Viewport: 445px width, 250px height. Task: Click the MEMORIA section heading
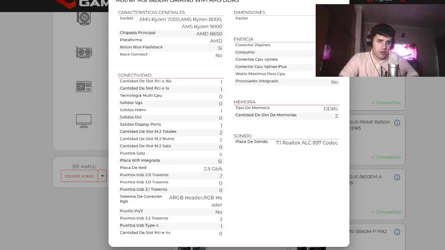click(244, 102)
